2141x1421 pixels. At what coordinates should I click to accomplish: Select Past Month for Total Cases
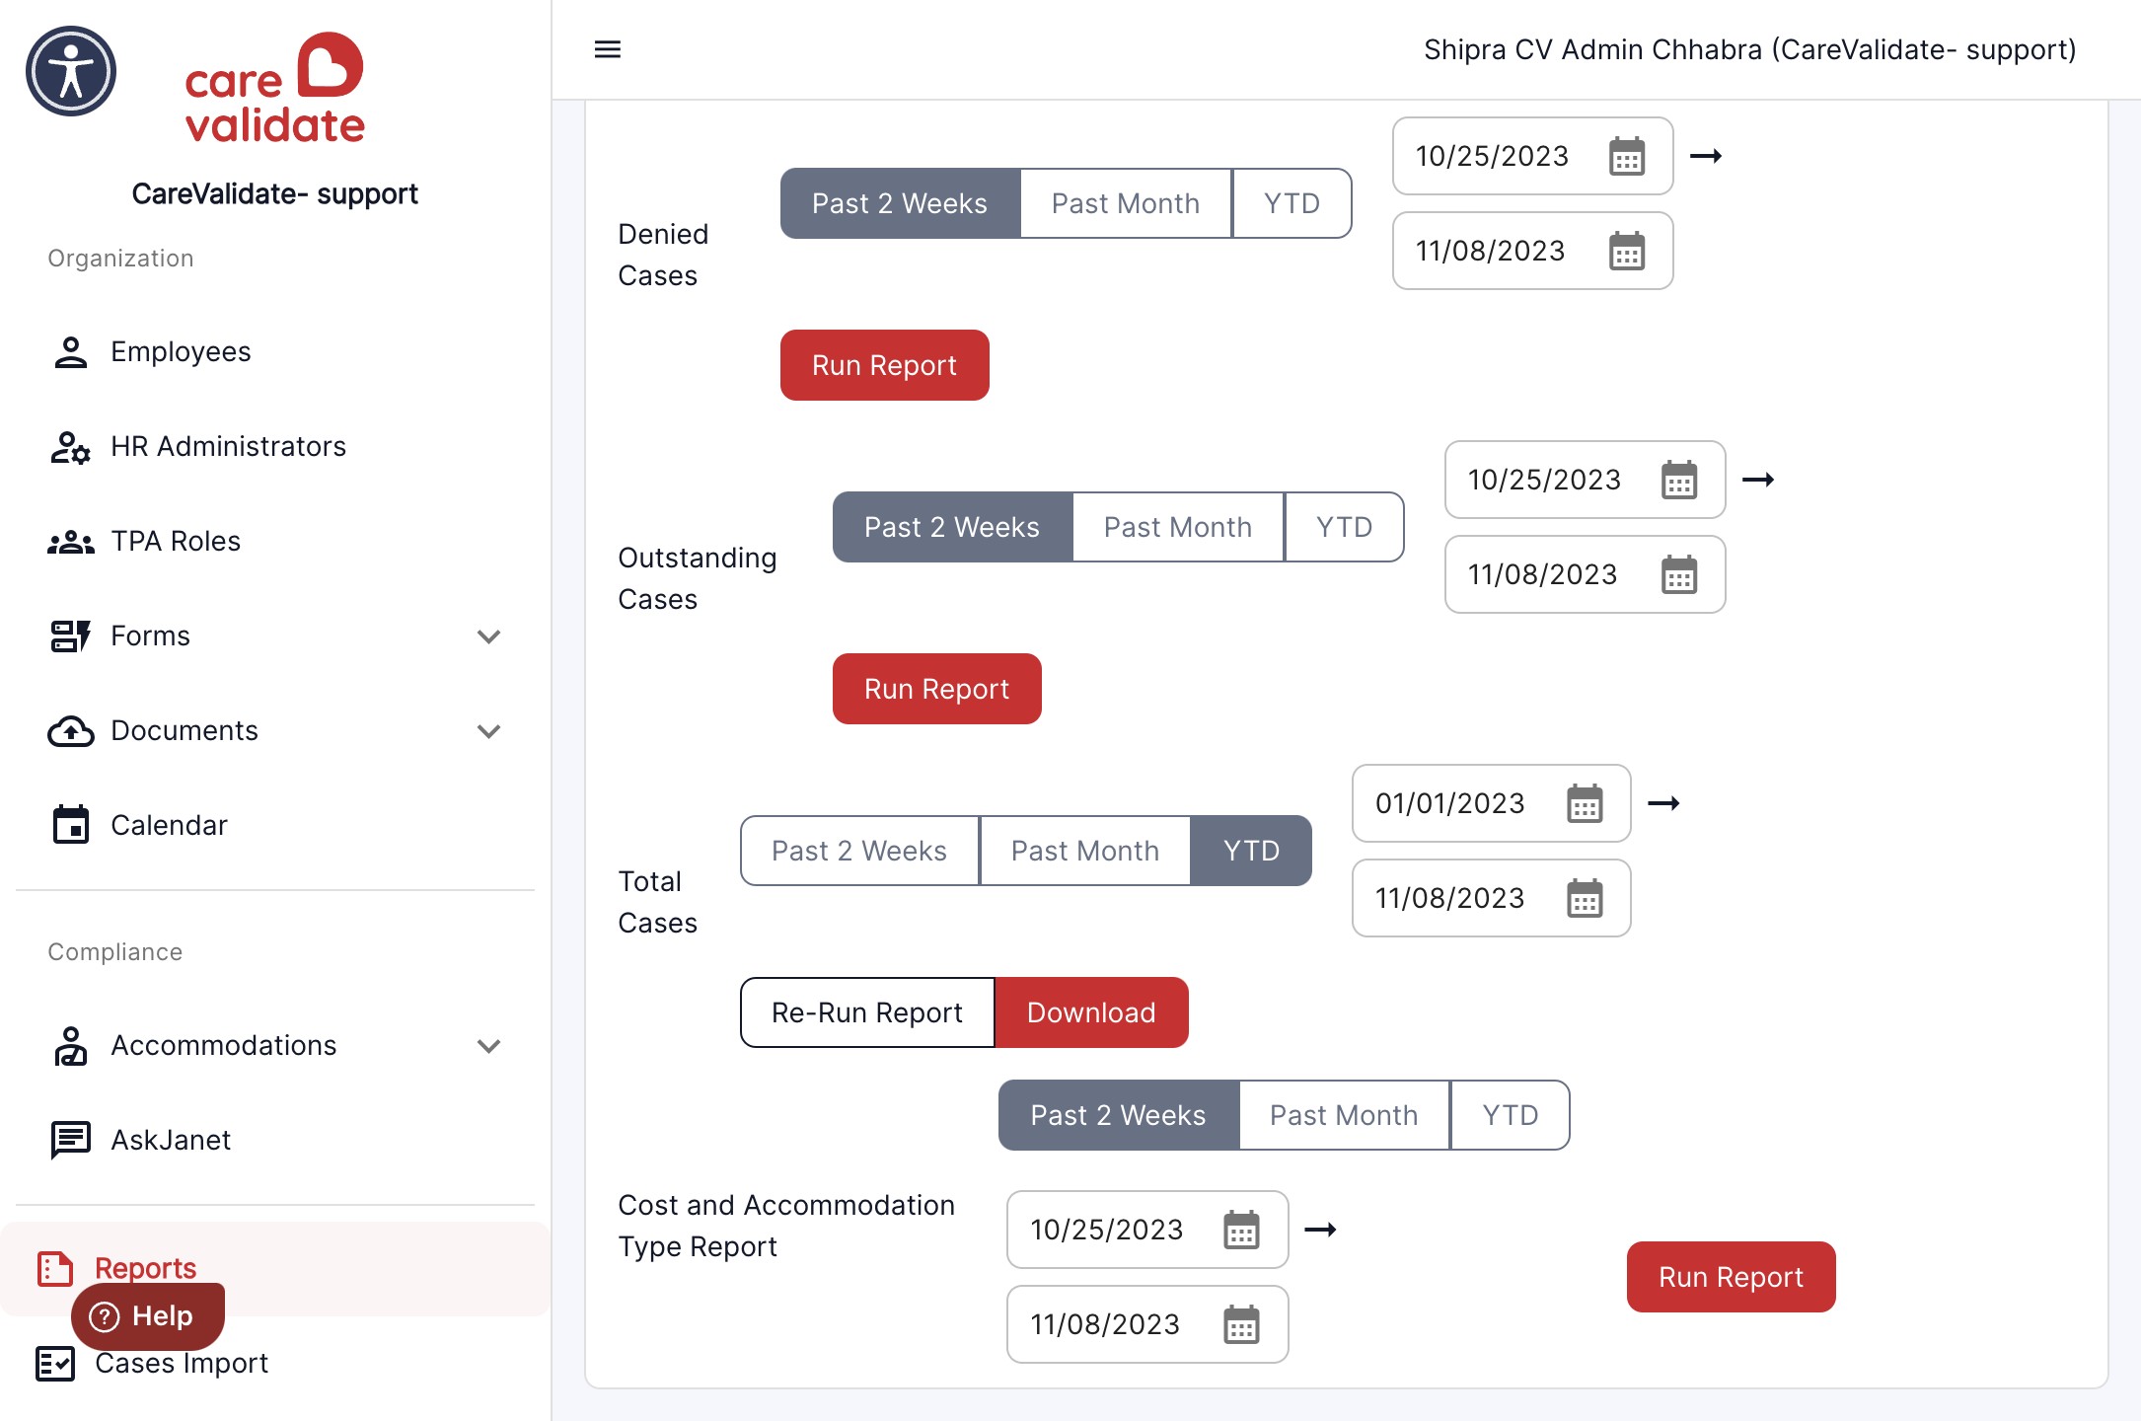click(1085, 851)
